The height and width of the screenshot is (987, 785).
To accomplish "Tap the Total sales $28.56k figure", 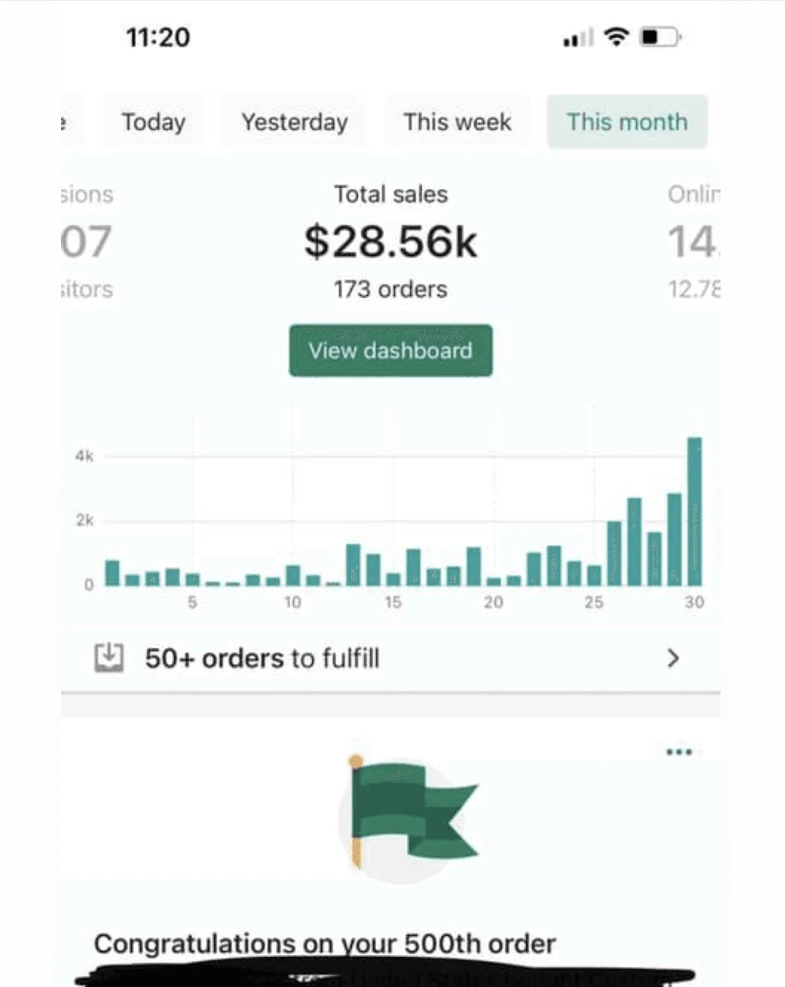I will 391,242.
